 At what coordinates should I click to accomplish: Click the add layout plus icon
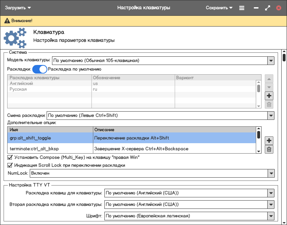point(269,96)
